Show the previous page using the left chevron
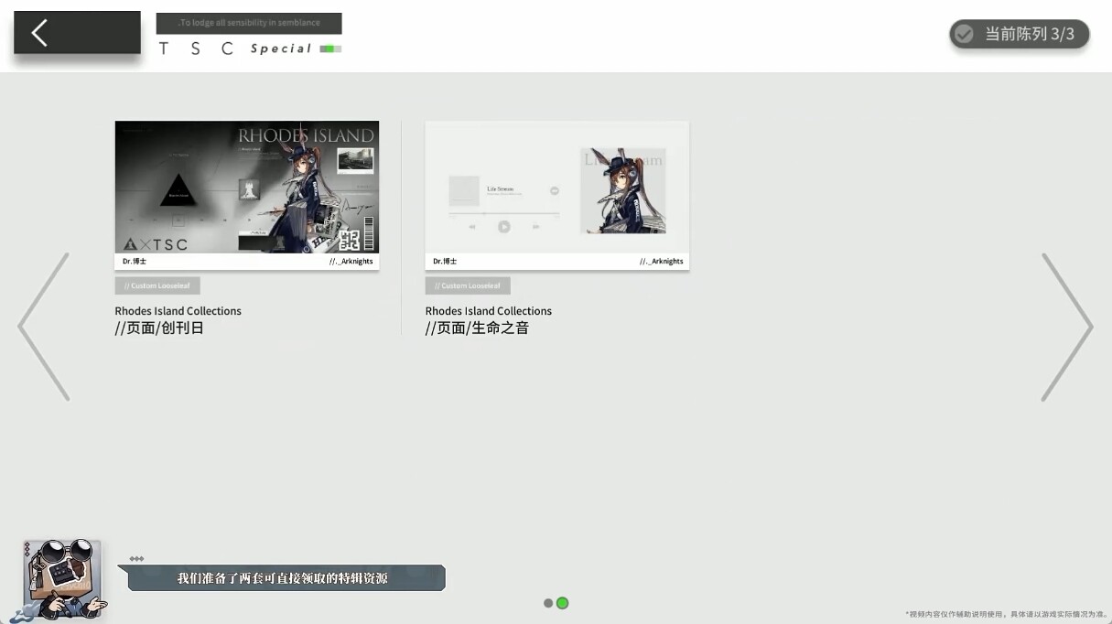Viewport: 1112px width, 624px height. (x=43, y=327)
